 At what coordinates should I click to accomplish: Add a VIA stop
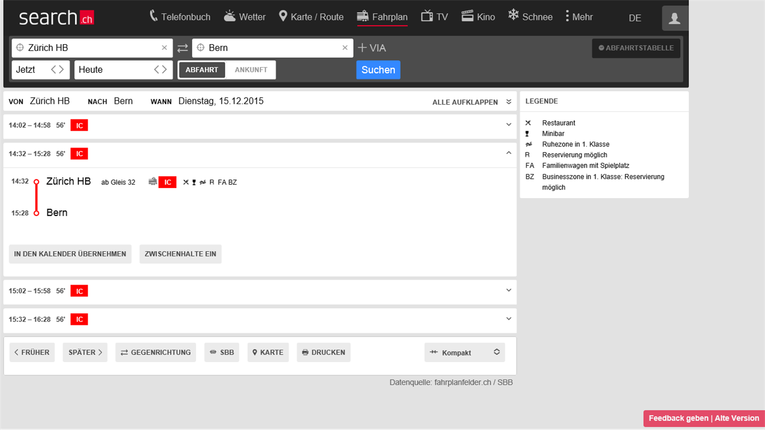pos(372,48)
